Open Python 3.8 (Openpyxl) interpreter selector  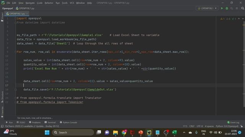[x=227, y=126]
